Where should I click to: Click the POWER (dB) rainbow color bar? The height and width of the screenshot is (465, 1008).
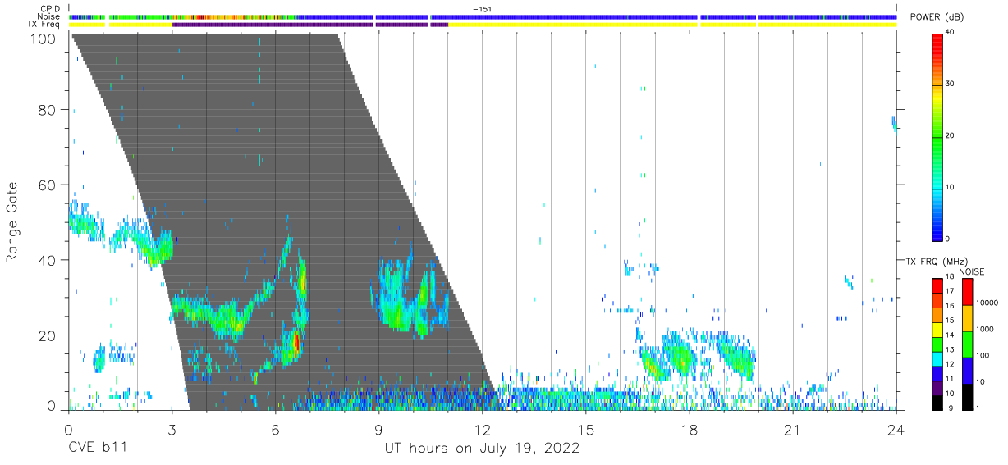click(x=937, y=137)
